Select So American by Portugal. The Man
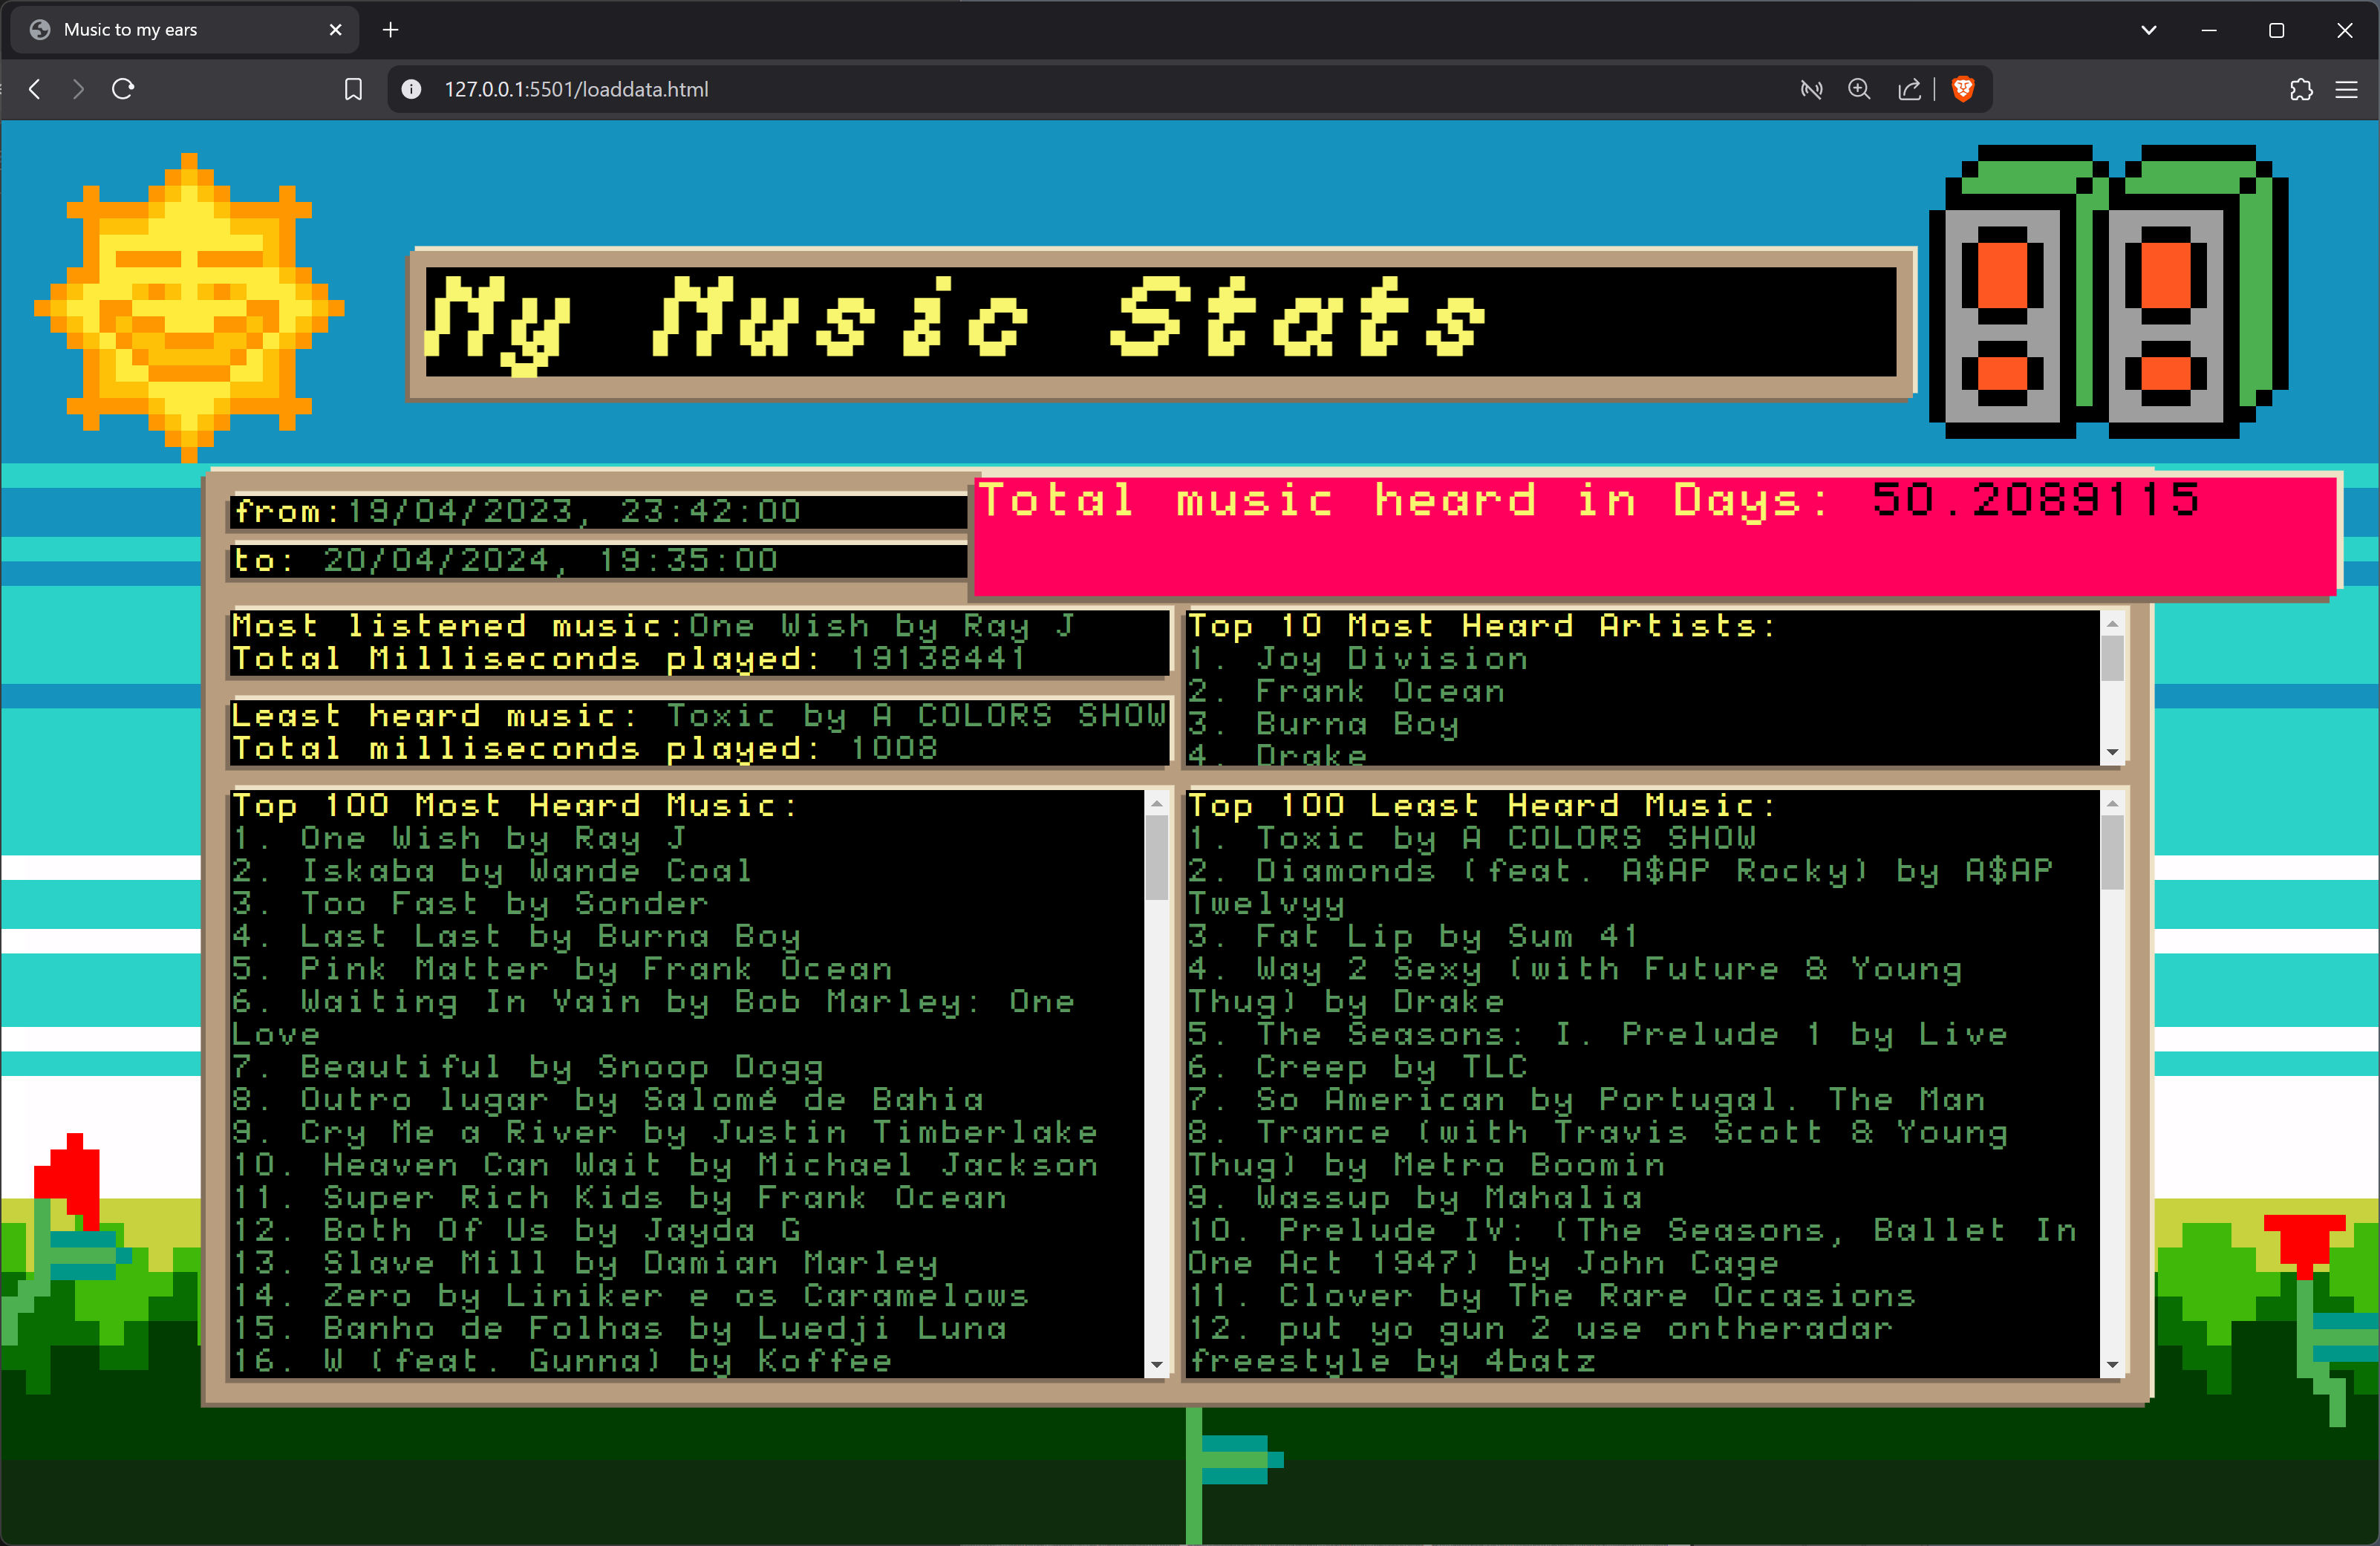This screenshot has height=1546, width=2380. tap(1587, 1100)
